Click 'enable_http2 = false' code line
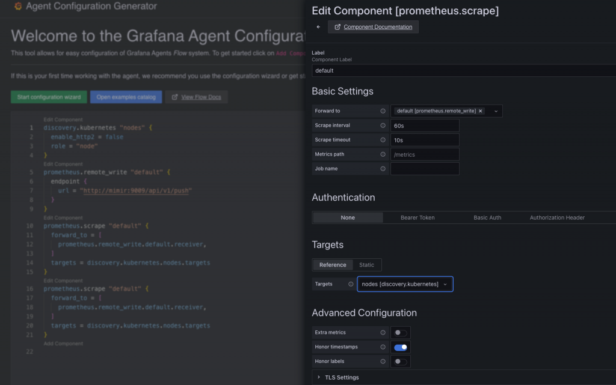Image resolution: width=616 pixels, height=385 pixels. pos(87,137)
